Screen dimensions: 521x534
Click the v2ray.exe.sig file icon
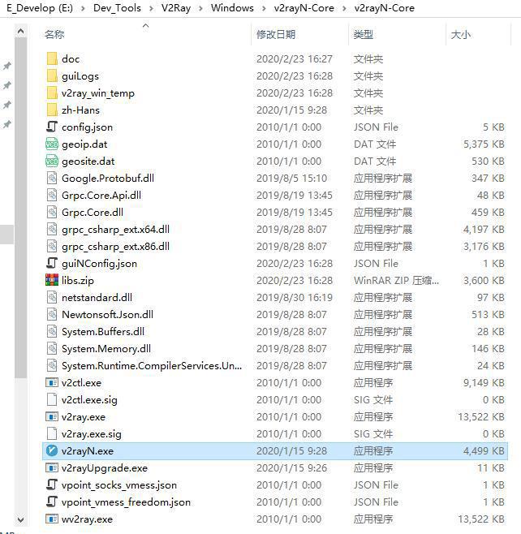(52, 433)
